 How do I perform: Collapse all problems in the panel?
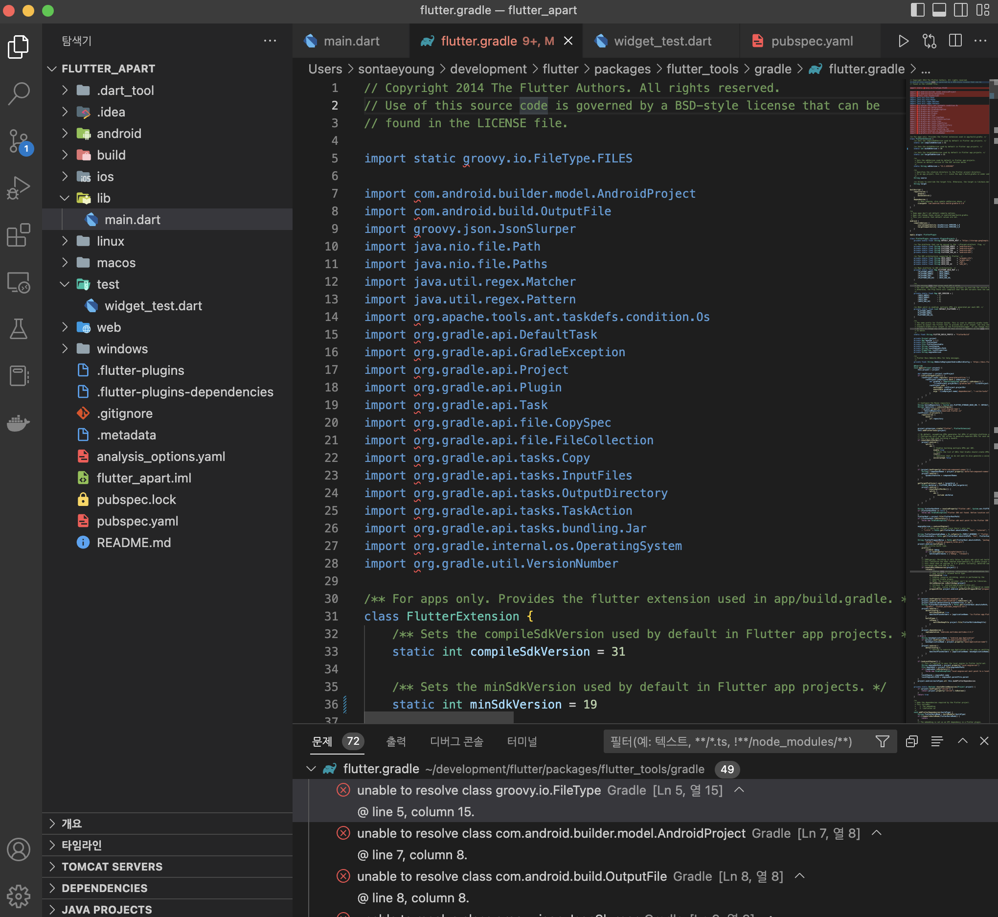click(x=912, y=741)
